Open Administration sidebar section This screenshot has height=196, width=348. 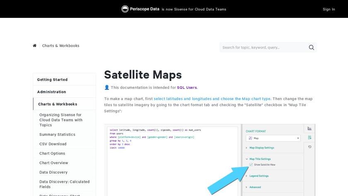(51, 92)
